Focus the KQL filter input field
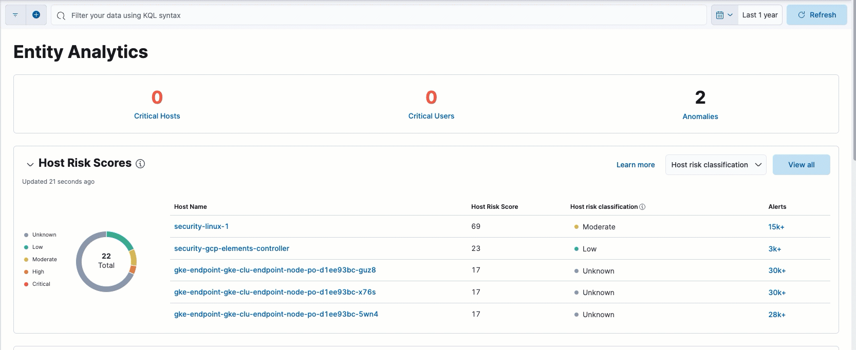This screenshot has width=856, height=350. (385, 15)
